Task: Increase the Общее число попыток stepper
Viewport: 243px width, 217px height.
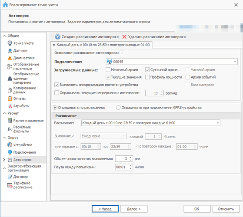Action: coord(130,158)
